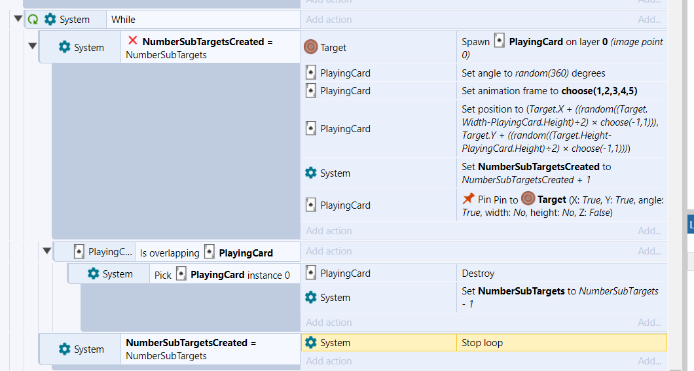The height and width of the screenshot is (371, 694).
Task: Collapse the System While event
Action: 18,19
